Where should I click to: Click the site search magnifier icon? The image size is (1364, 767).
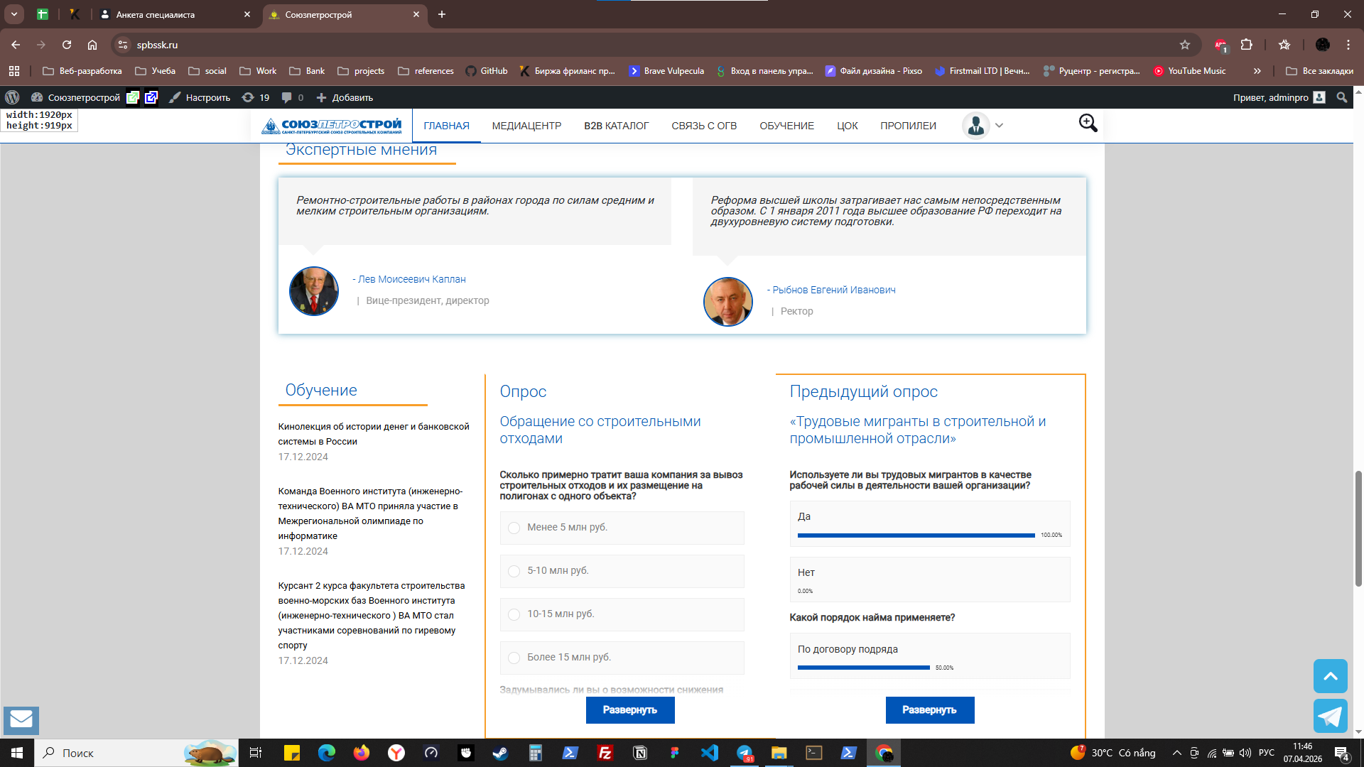click(x=1088, y=124)
